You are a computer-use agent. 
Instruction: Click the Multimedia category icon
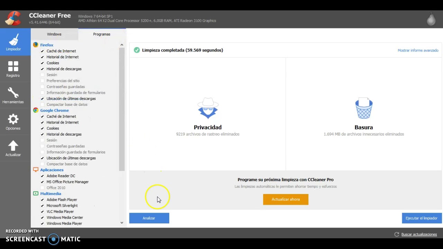pos(36,193)
